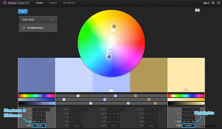Open the apps grid icon

[x=213, y=3]
